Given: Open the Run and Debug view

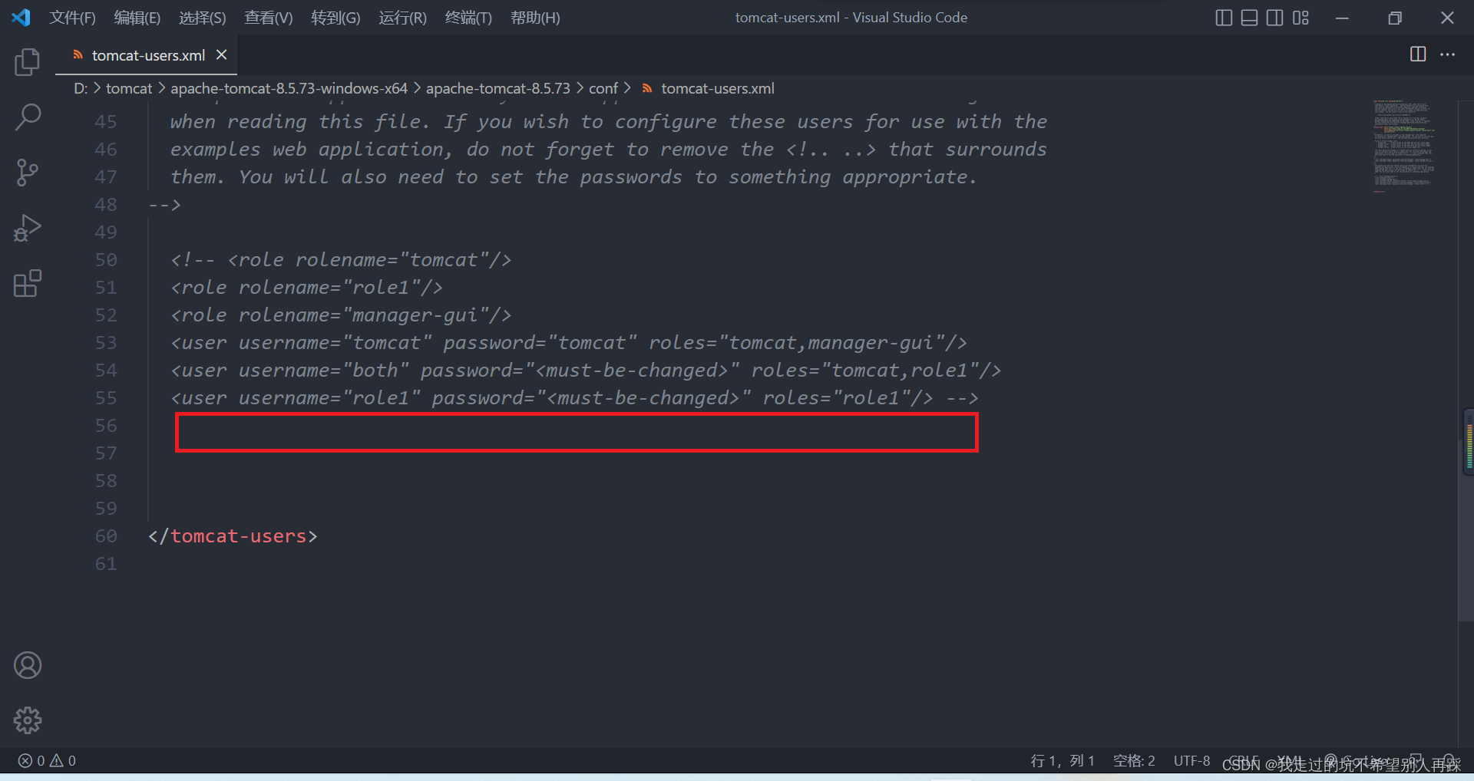Looking at the screenshot, I should (x=28, y=228).
